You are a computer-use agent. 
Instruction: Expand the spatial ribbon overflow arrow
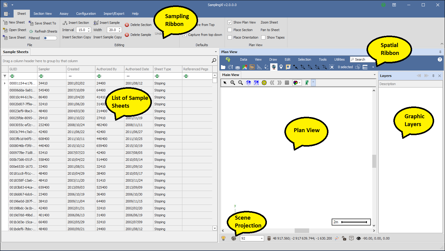coord(373,67)
